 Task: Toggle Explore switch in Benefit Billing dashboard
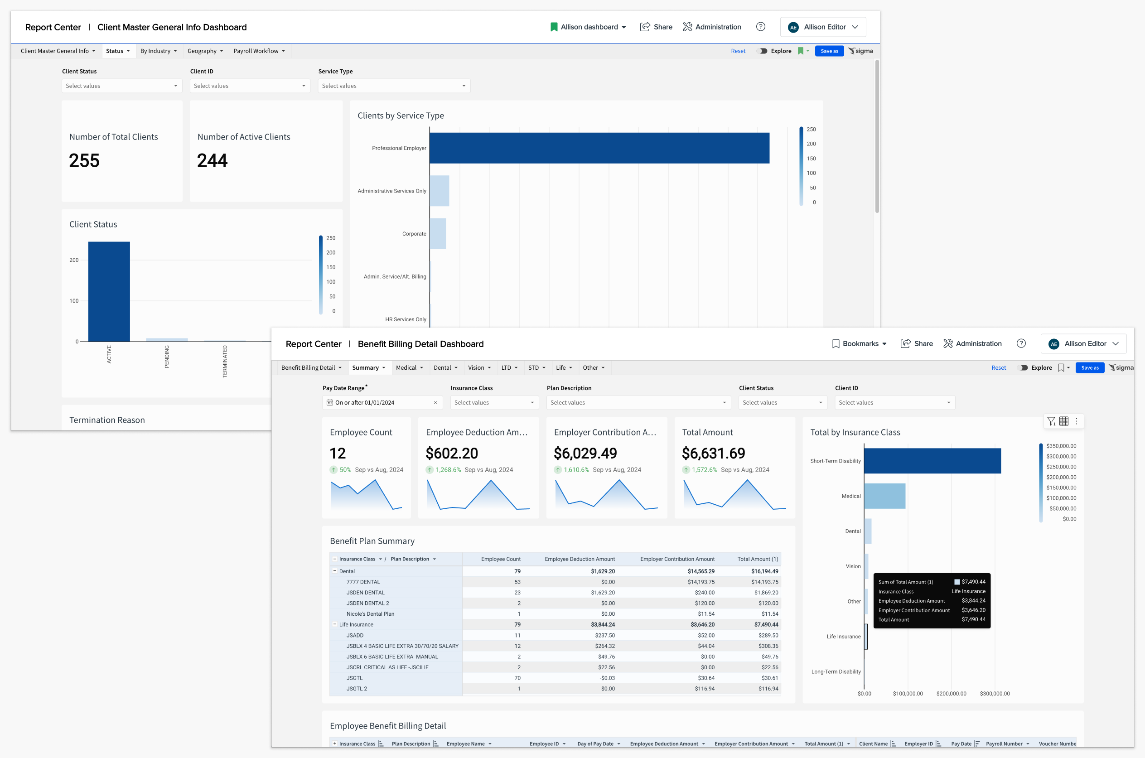click(x=1023, y=367)
